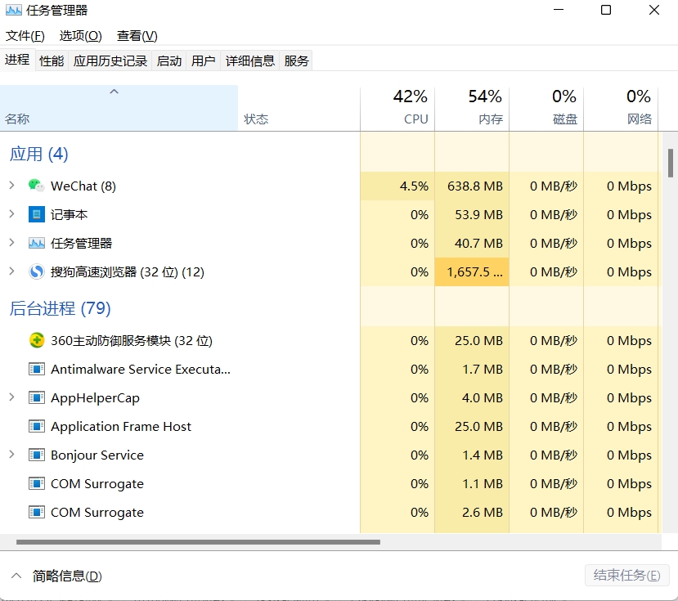Collapse to 简略信息 view
The width and height of the screenshot is (678, 601).
56,576
